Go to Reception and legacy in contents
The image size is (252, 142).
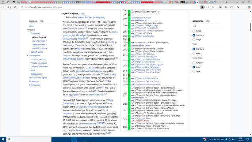(x=38, y=78)
